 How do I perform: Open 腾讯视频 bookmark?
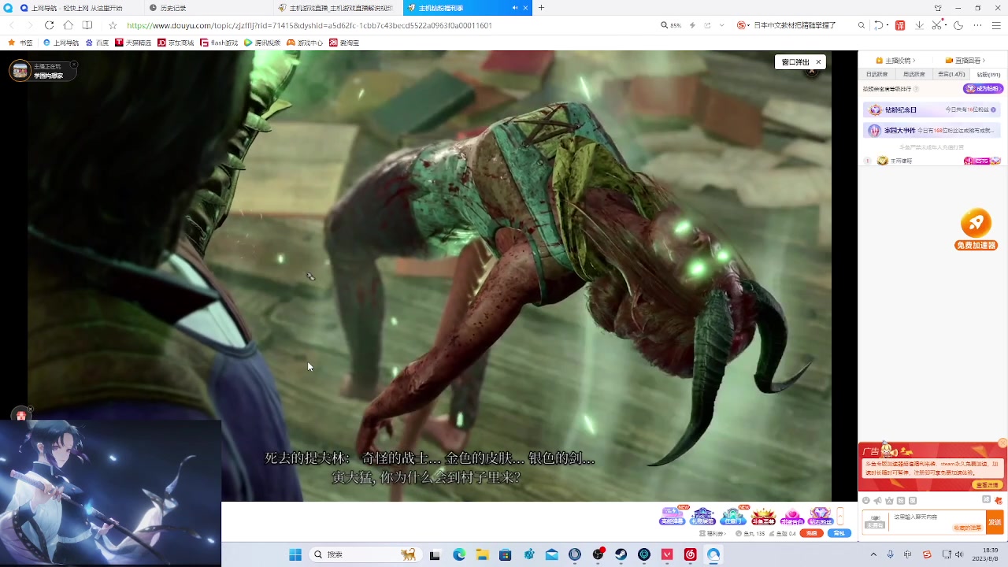tap(262, 43)
